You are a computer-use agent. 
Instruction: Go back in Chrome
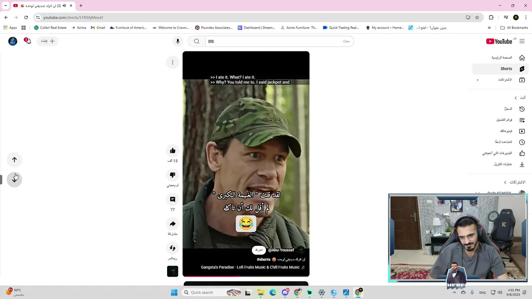tap(6, 17)
